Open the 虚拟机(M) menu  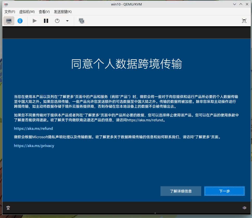27,12
